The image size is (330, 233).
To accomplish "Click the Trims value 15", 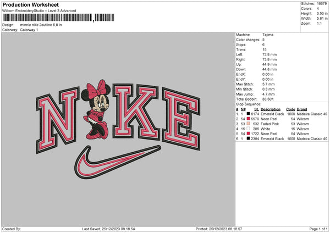I will click(x=265, y=49).
